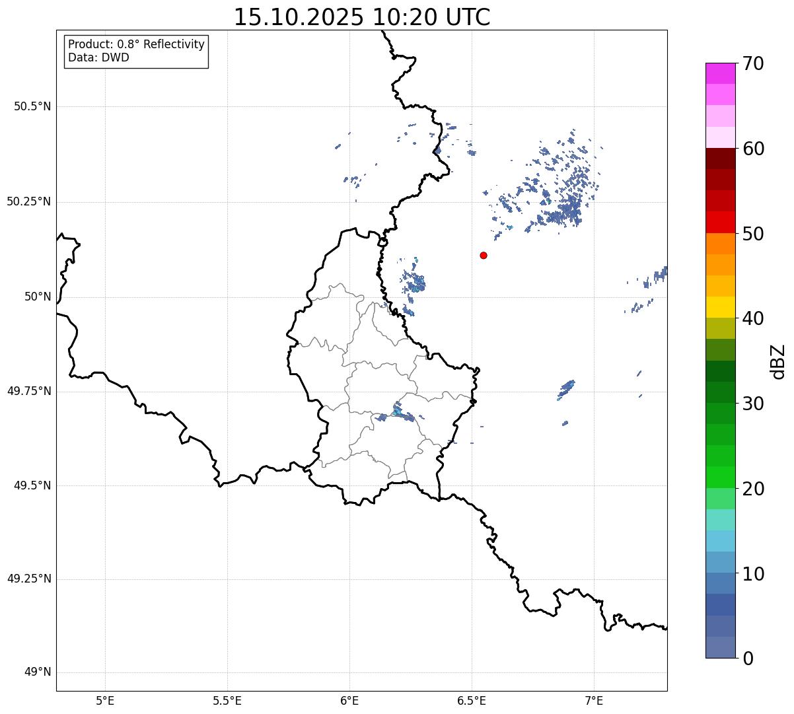Click the colorbar tick label 60
794x714 pixels.
click(x=753, y=149)
